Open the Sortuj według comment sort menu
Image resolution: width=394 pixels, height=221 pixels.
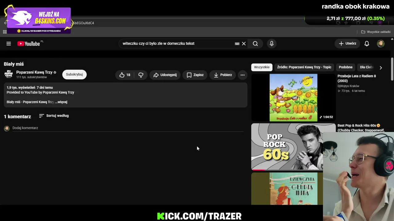(x=54, y=116)
